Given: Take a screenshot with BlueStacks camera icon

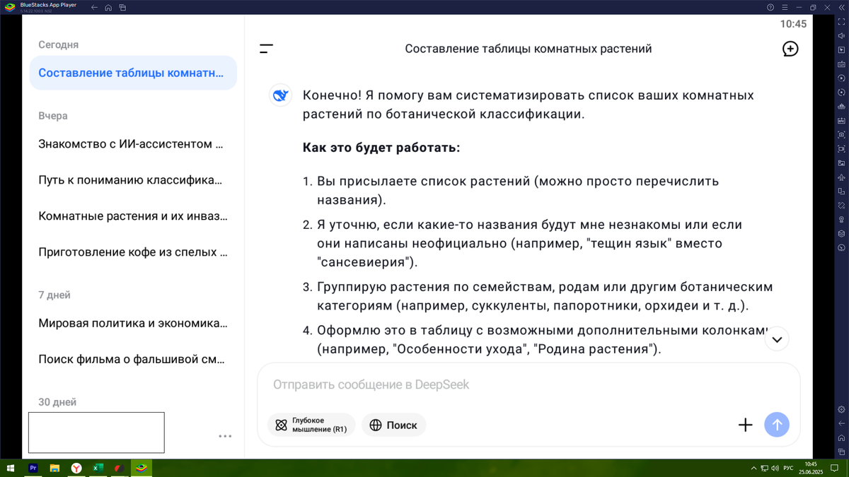Looking at the screenshot, I should 841,134.
